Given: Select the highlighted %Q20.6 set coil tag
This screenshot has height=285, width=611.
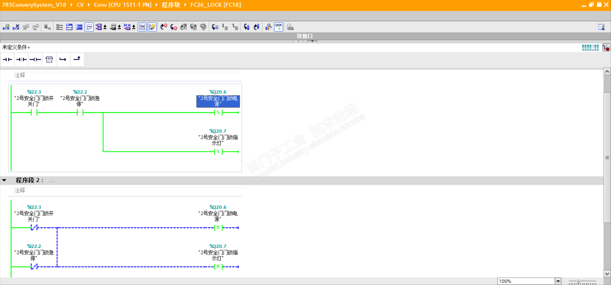Looking at the screenshot, I should (x=218, y=101).
